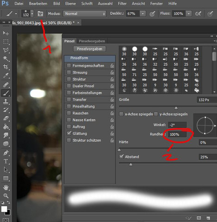Open the Filter menu
The image size is (217, 222).
(122, 4)
